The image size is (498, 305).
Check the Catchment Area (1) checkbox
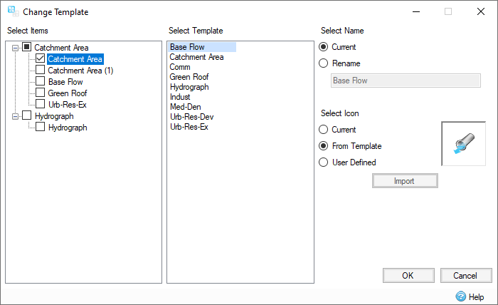point(40,71)
